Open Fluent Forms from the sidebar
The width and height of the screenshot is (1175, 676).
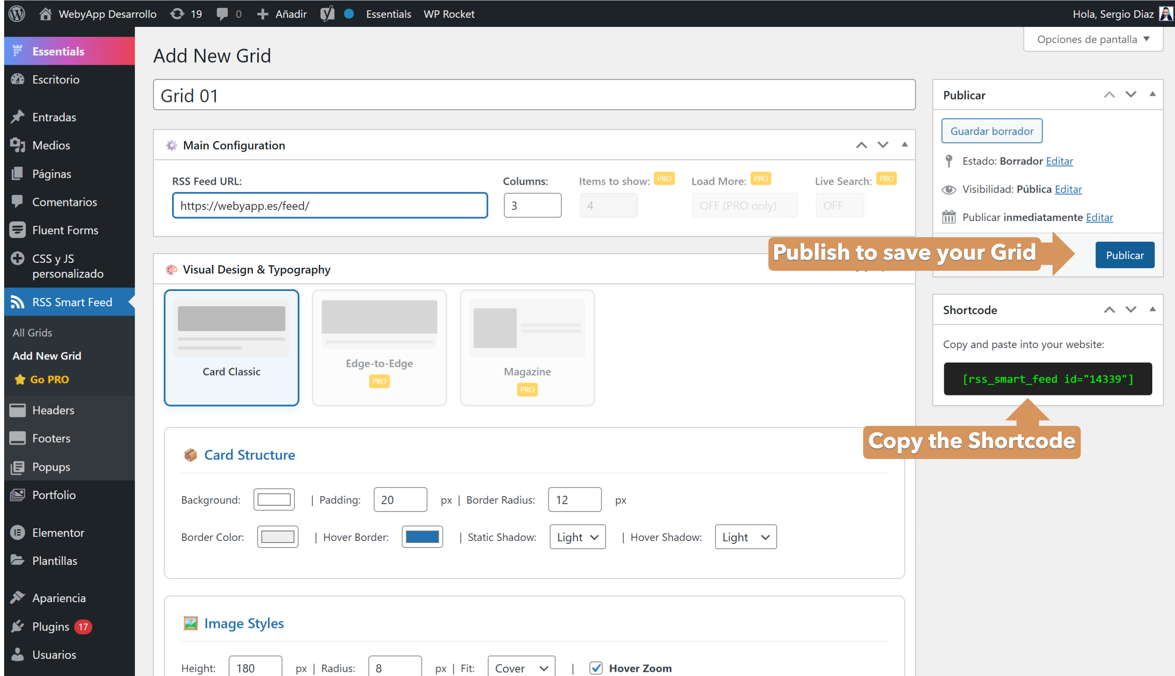coord(65,230)
